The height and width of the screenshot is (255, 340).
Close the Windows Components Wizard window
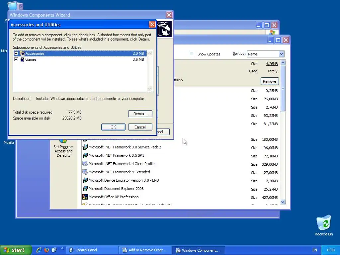pyautogui.click(x=169, y=15)
